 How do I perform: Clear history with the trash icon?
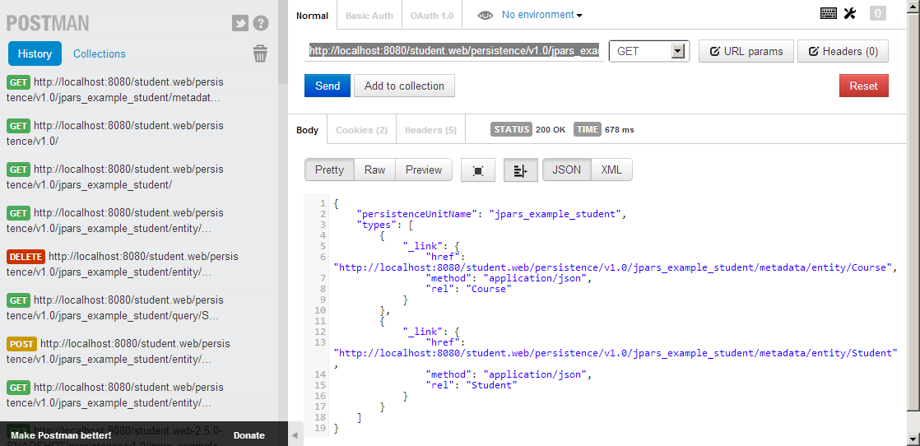[x=260, y=54]
